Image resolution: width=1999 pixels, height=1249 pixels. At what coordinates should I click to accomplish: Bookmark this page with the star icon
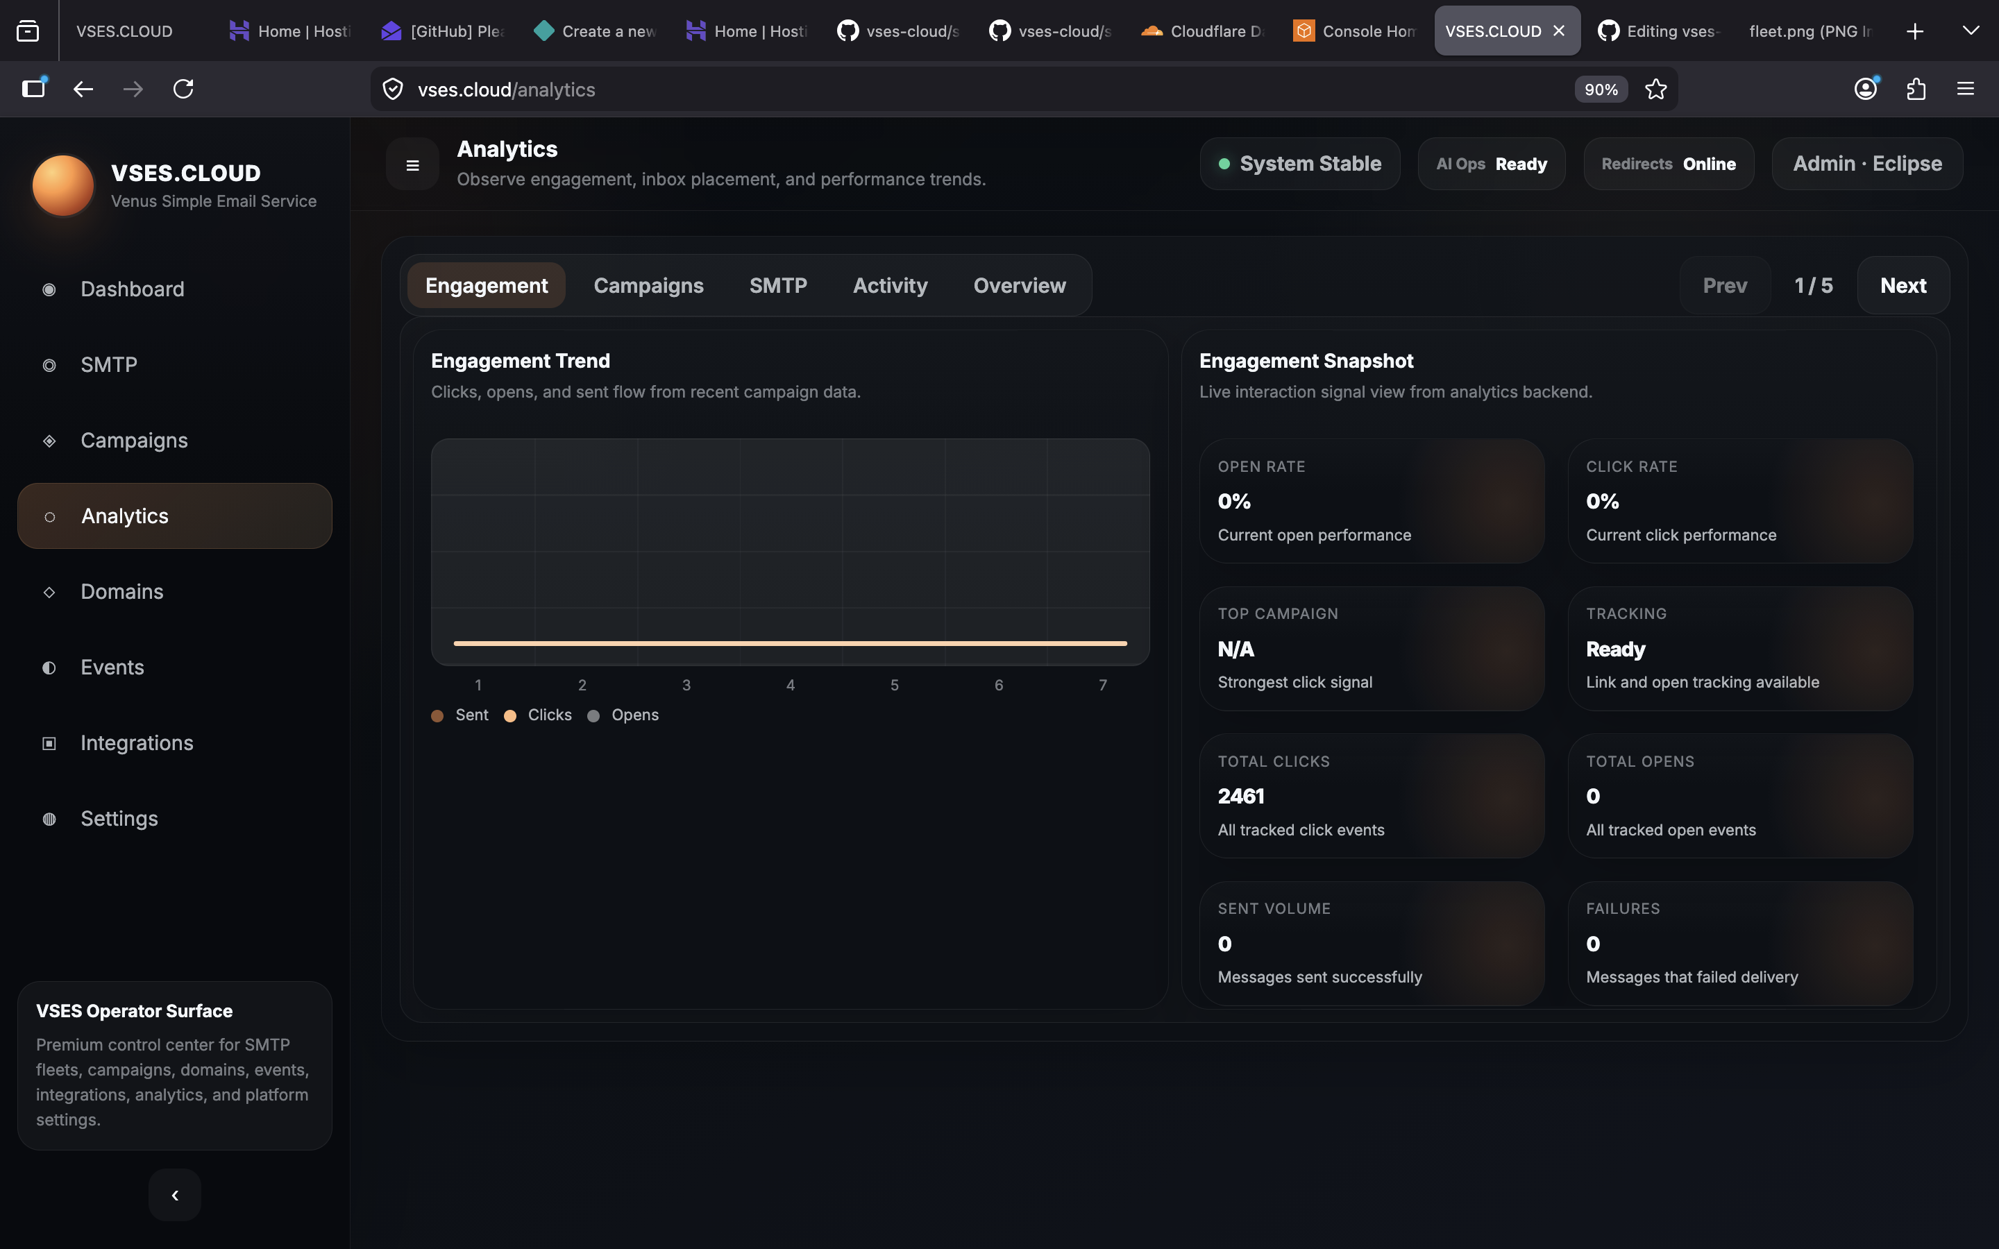[x=1656, y=90]
